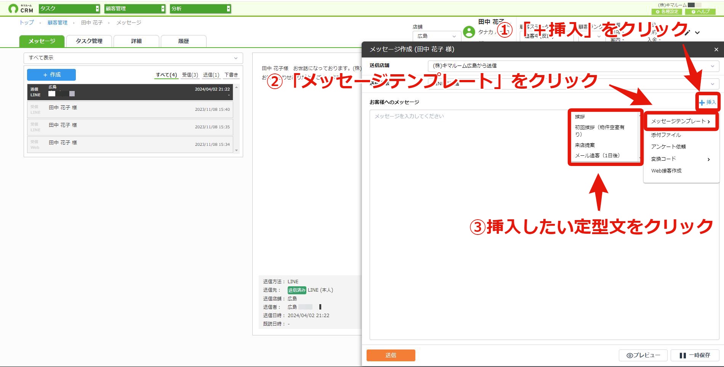Click the ＋挿入 insert icon
Viewport: 724px width, 367px height.
pos(708,102)
